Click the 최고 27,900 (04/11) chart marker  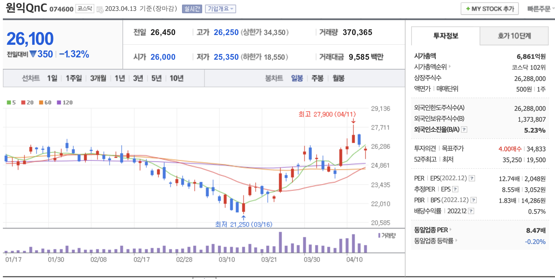point(327,114)
